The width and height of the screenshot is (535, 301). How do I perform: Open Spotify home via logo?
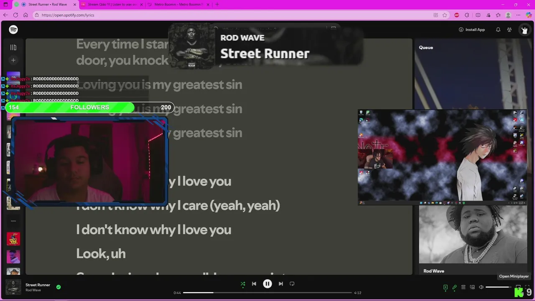[13, 30]
